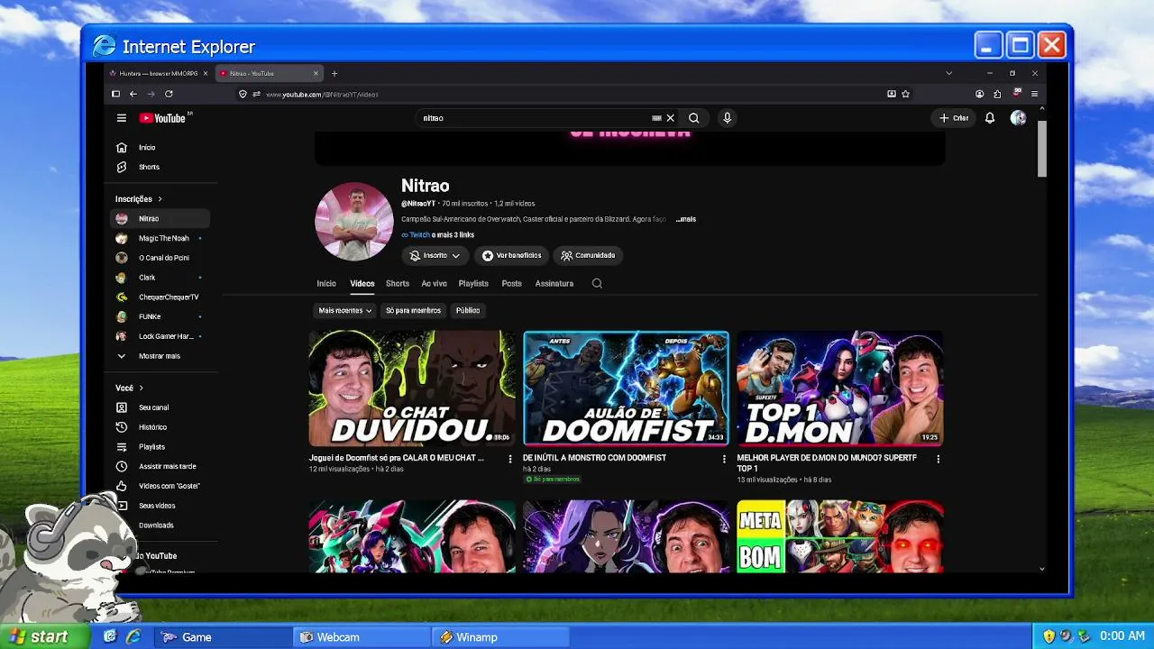Screen dimensions: 1154x649
Task: Open more options for MELHOR PLAYER DE D.MON video
Action: coord(938,459)
